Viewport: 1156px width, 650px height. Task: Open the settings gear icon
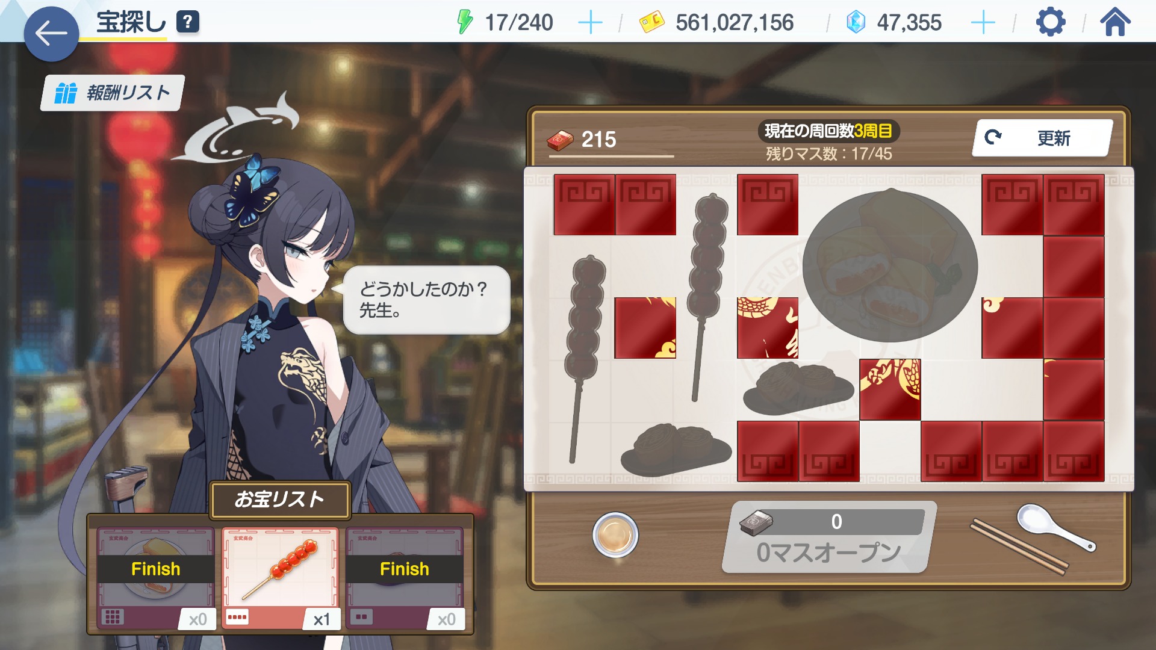click(1051, 22)
